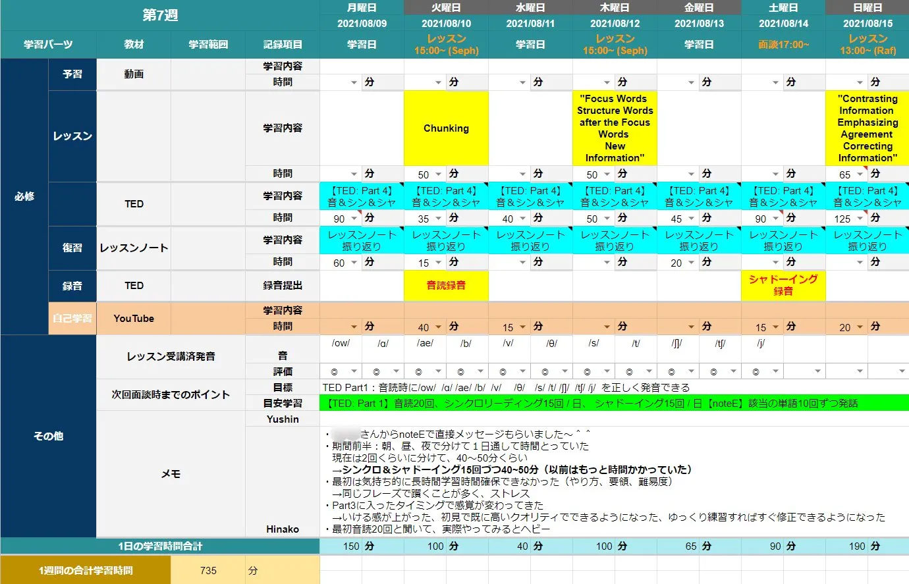Select the 1週間の合計学習時間 label
Image resolution: width=909 pixels, height=584 pixels.
tap(86, 570)
